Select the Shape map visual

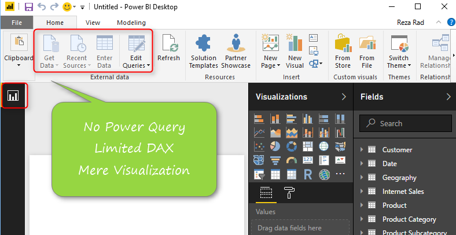pyautogui.click(x=259, y=160)
